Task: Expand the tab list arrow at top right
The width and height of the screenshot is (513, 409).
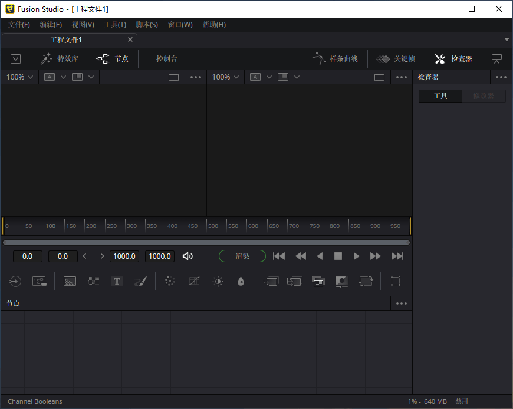Action: [507, 39]
